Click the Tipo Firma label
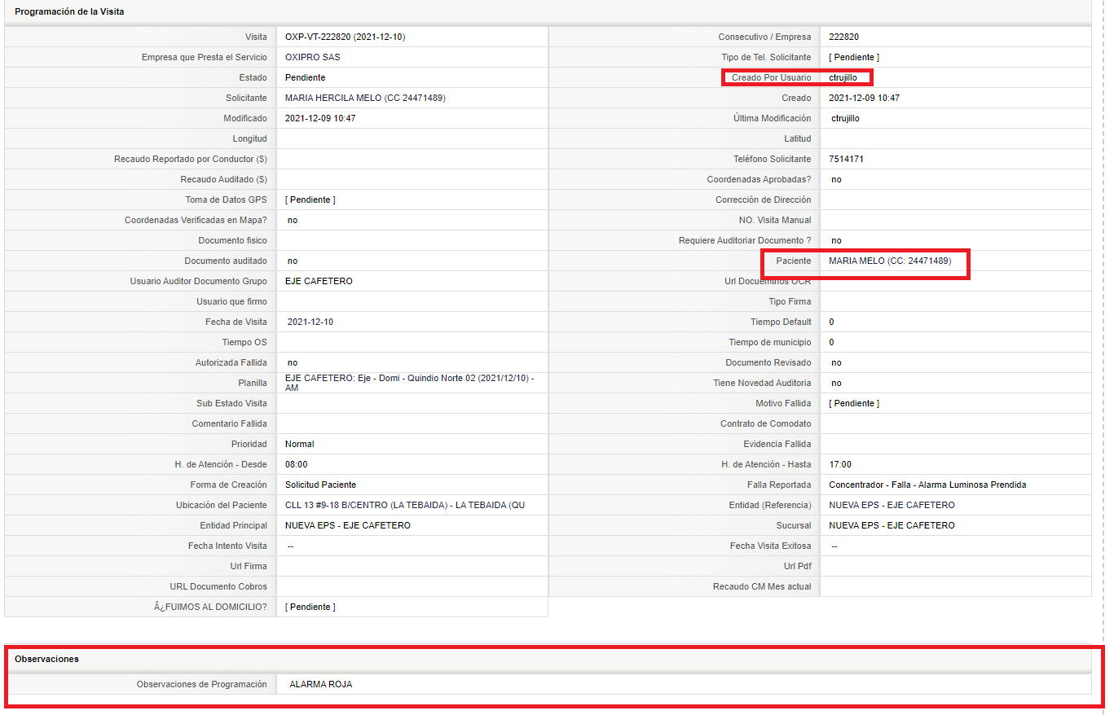Viewport: 1114px width, 715px height. point(790,301)
